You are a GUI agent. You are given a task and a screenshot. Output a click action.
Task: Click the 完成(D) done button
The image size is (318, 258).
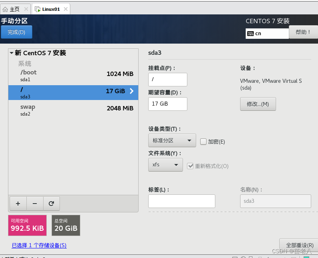tap(16, 32)
